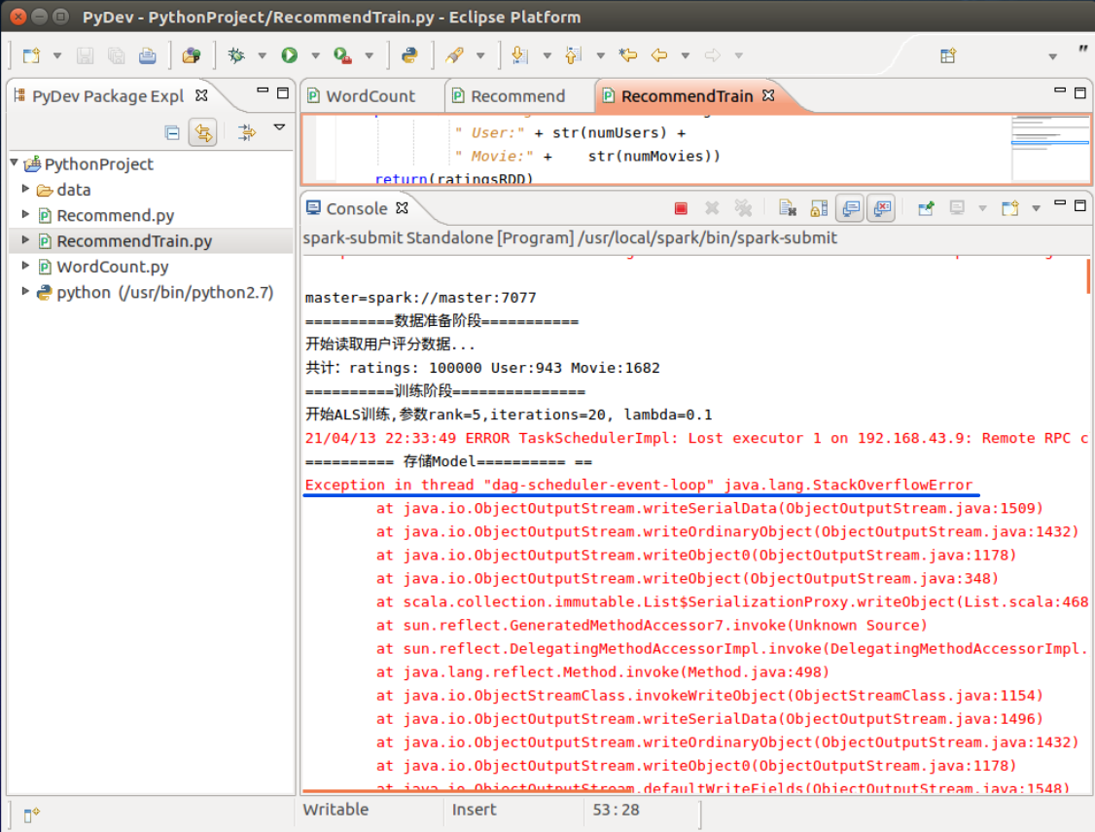Click the Run External Tools icon

pyautogui.click(x=342, y=55)
